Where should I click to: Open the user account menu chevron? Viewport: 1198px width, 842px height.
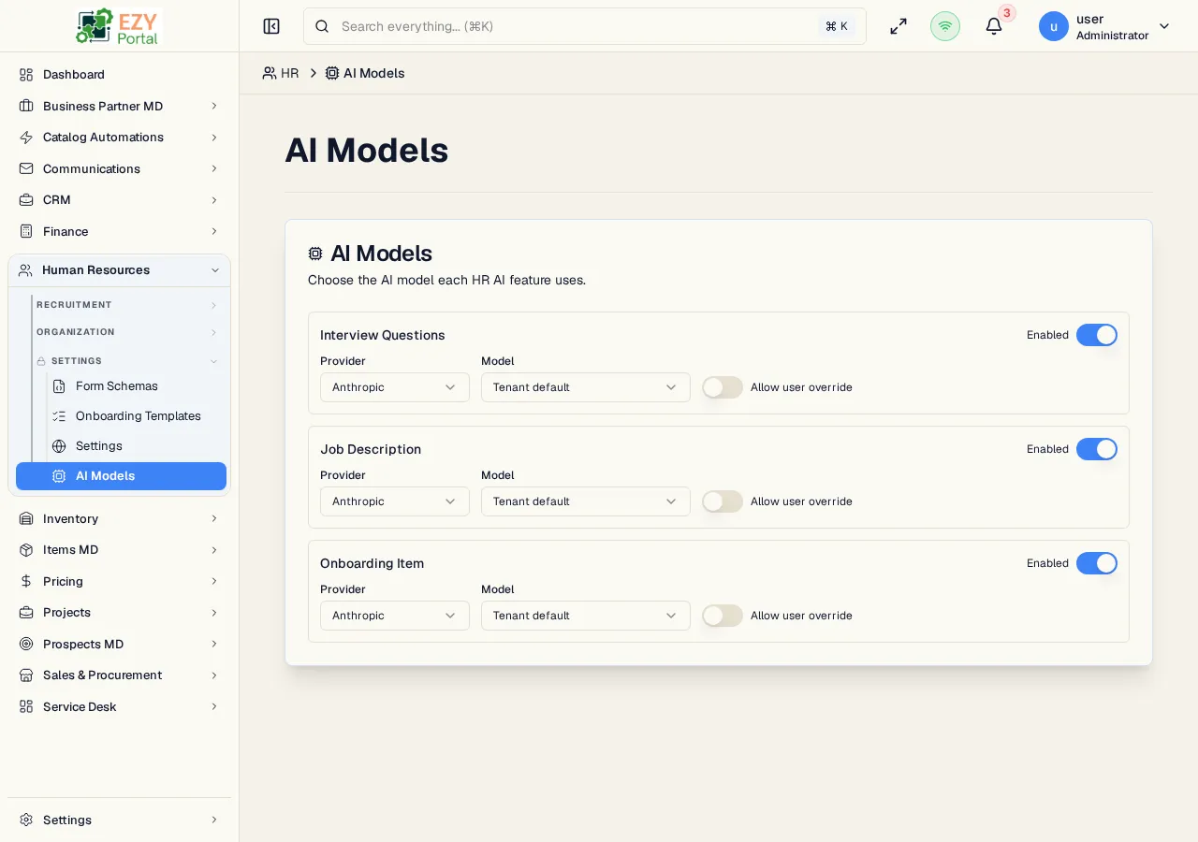pyautogui.click(x=1164, y=26)
